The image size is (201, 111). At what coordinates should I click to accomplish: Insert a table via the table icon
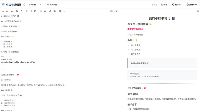click(60, 11)
